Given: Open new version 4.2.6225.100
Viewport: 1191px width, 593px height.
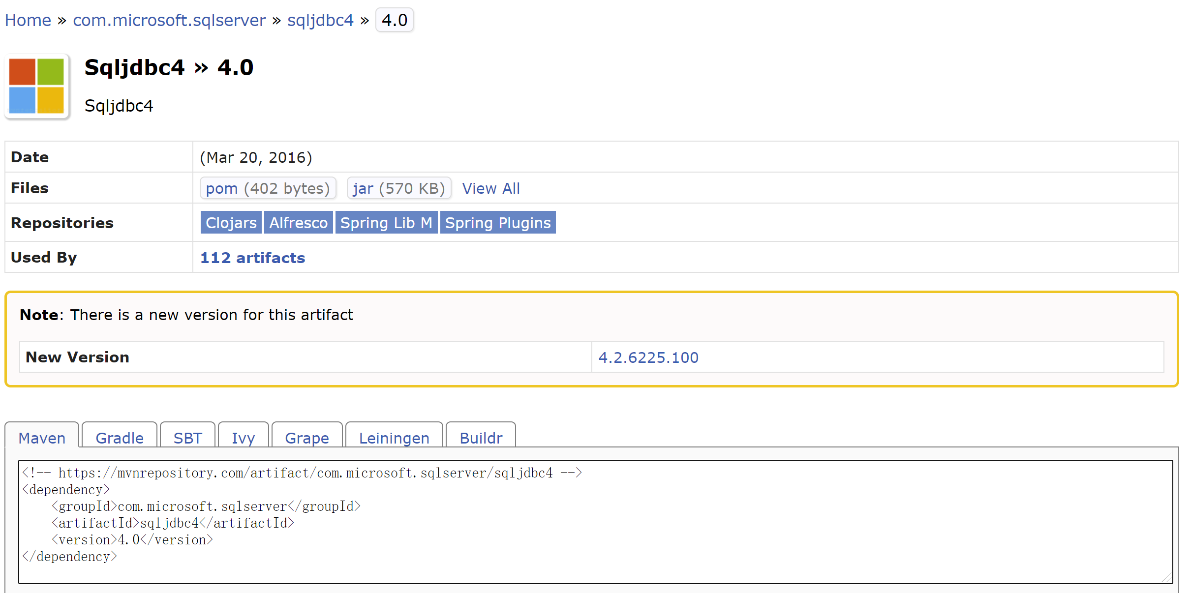Looking at the screenshot, I should (648, 357).
